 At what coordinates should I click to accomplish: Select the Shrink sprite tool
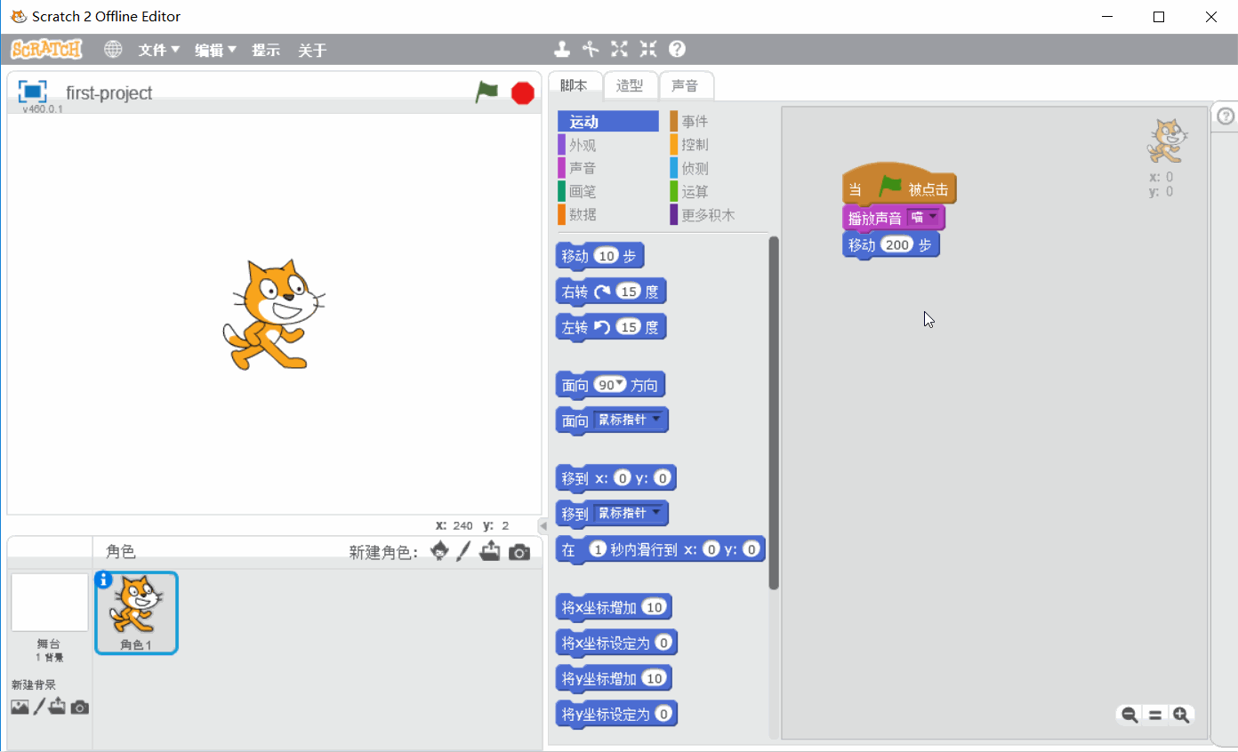coord(648,49)
